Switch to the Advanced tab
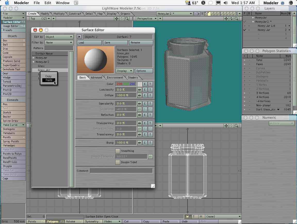Image resolution: width=297 pixels, height=224 pixels. point(96,77)
